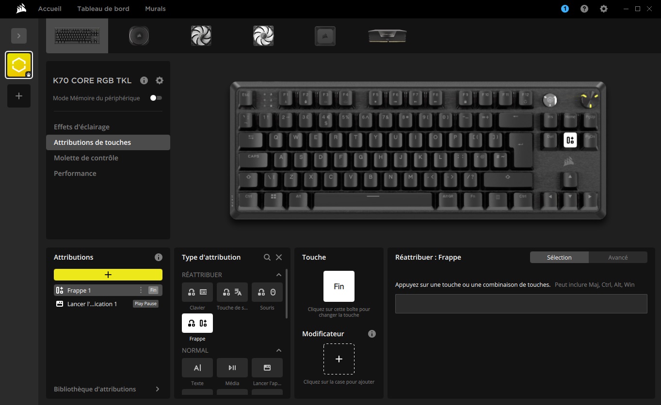Image resolution: width=661 pixels, height=405 pixels.
Task: Select the Clavier remap type
Action: [197, 292]
